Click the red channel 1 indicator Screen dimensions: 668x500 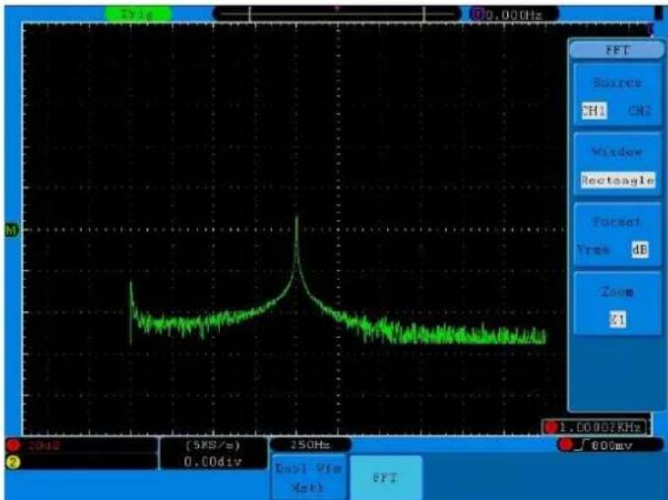(13, 445)
